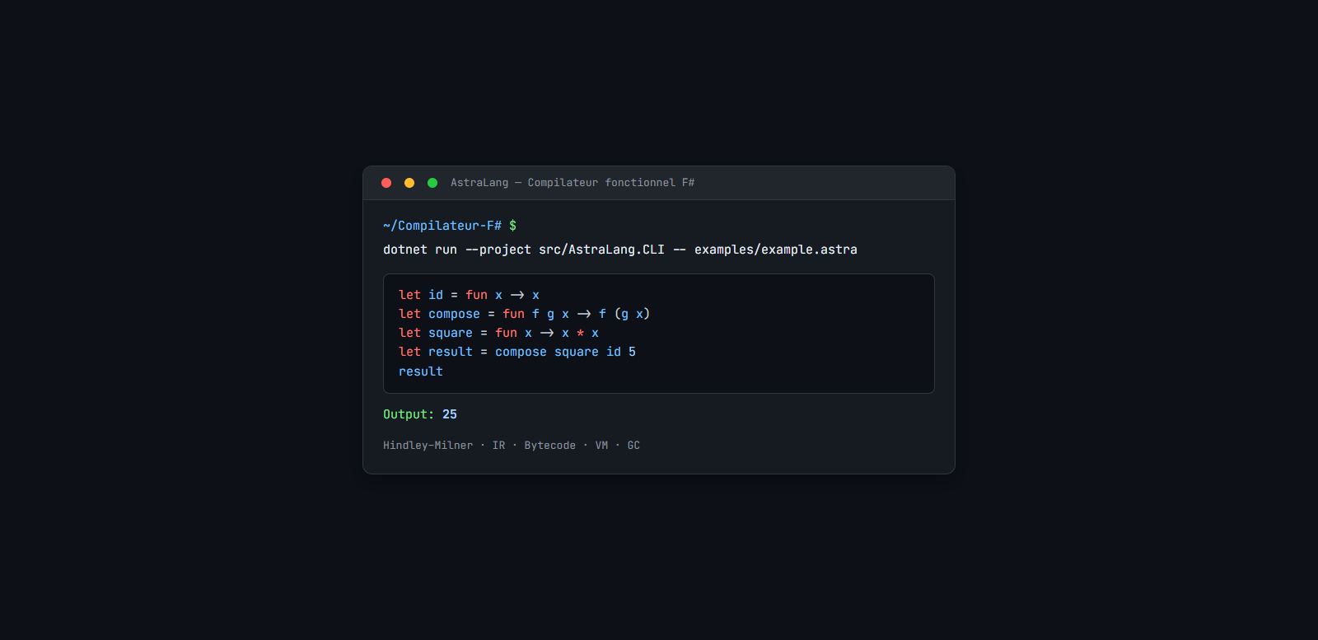Image resolution: width=1318 pixels, height=640 pixels.
Task: Click the AstraLang window title text
Action: pyautogui.click(x=572, y=183)
